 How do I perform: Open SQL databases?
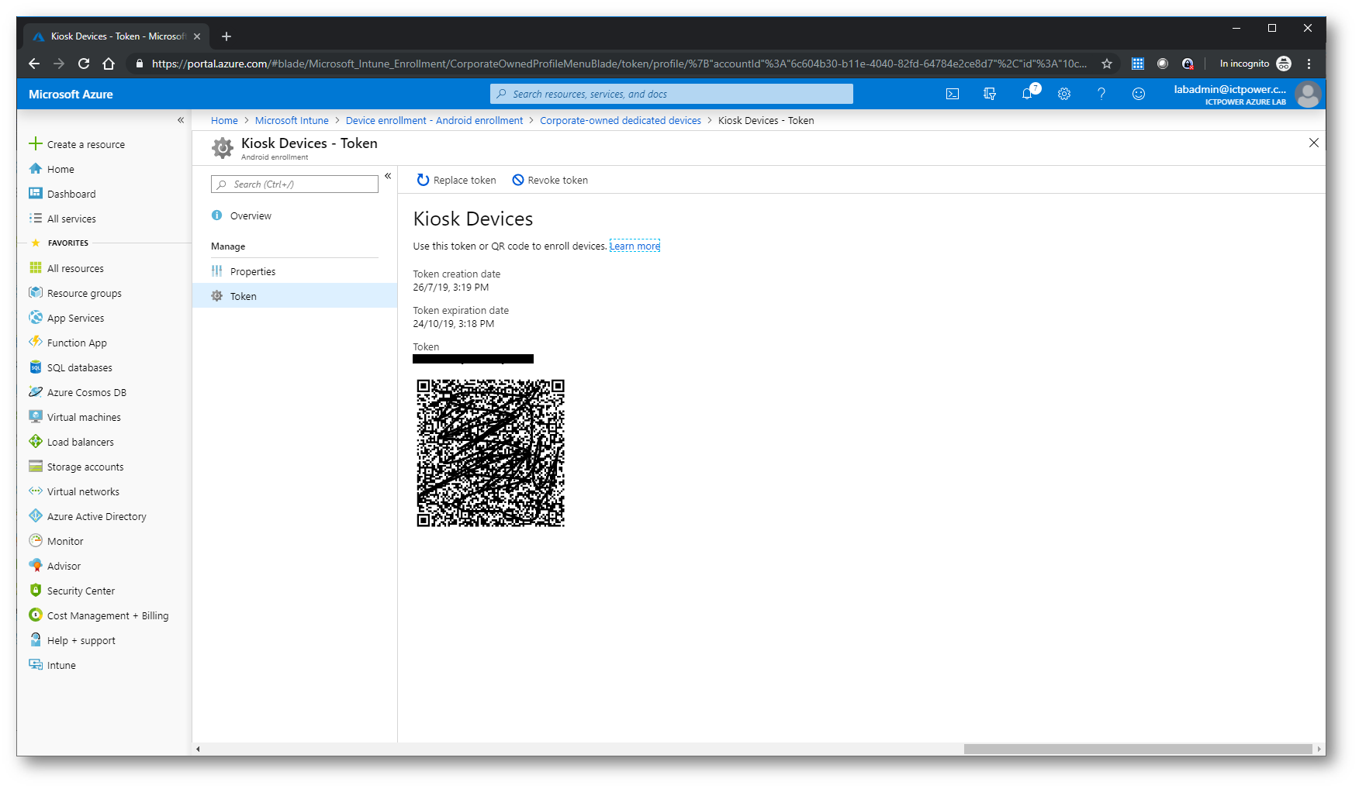tap(79, 367)
